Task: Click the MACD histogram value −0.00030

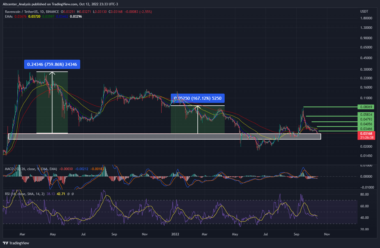Action: 66,169
